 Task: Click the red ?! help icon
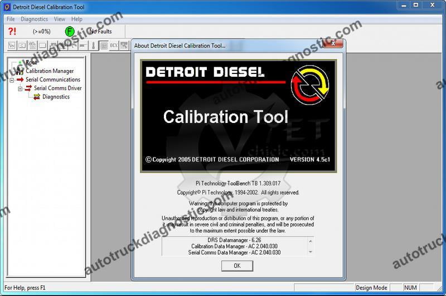point(12,31)
